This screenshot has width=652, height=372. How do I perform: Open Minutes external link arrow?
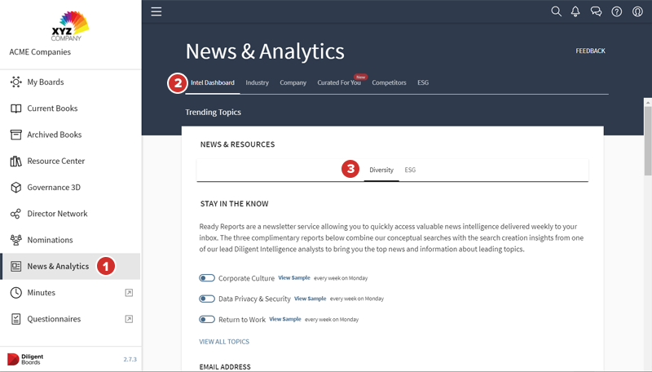[129, 293]
